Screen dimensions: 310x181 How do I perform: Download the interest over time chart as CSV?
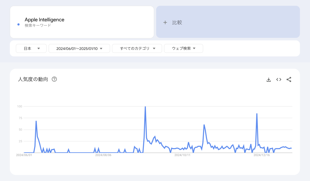[x=269, y=80]
